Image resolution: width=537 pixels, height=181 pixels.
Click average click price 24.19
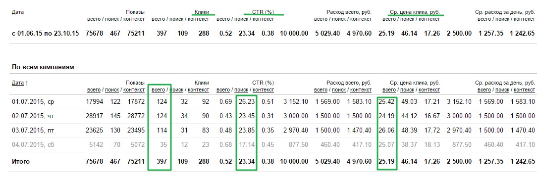387,116
